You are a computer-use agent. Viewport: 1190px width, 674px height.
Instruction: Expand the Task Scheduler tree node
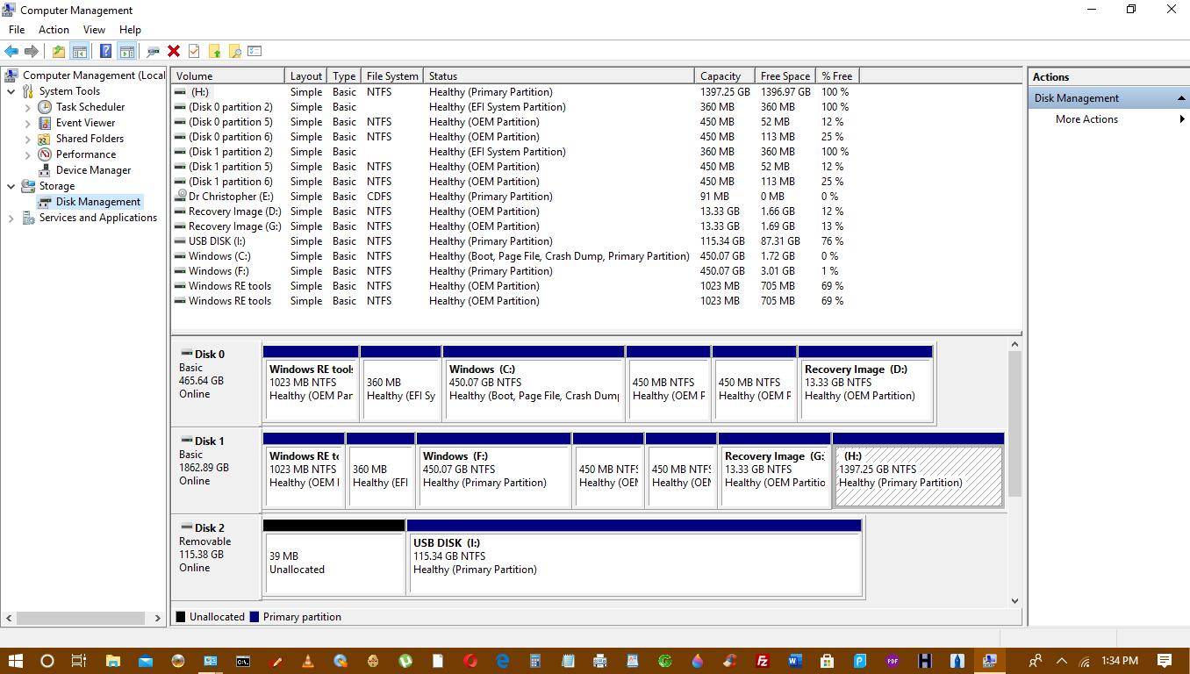coord(27,107)
